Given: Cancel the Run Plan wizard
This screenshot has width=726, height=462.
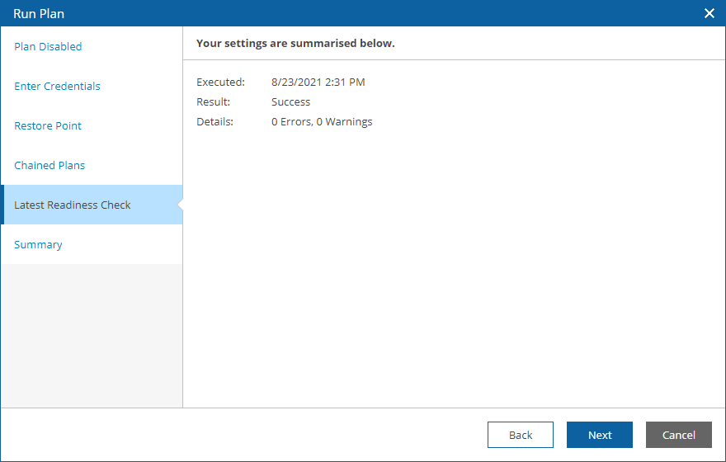Looking at the screenshot, I should click(x=679, y=435).
